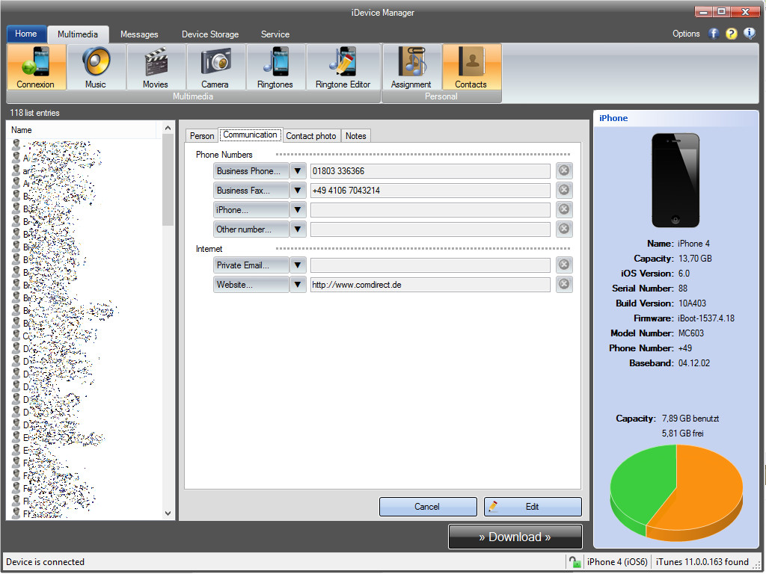Open the Facebook link icon
This screenshot has height=574, width=766.
tap(714, 34)
